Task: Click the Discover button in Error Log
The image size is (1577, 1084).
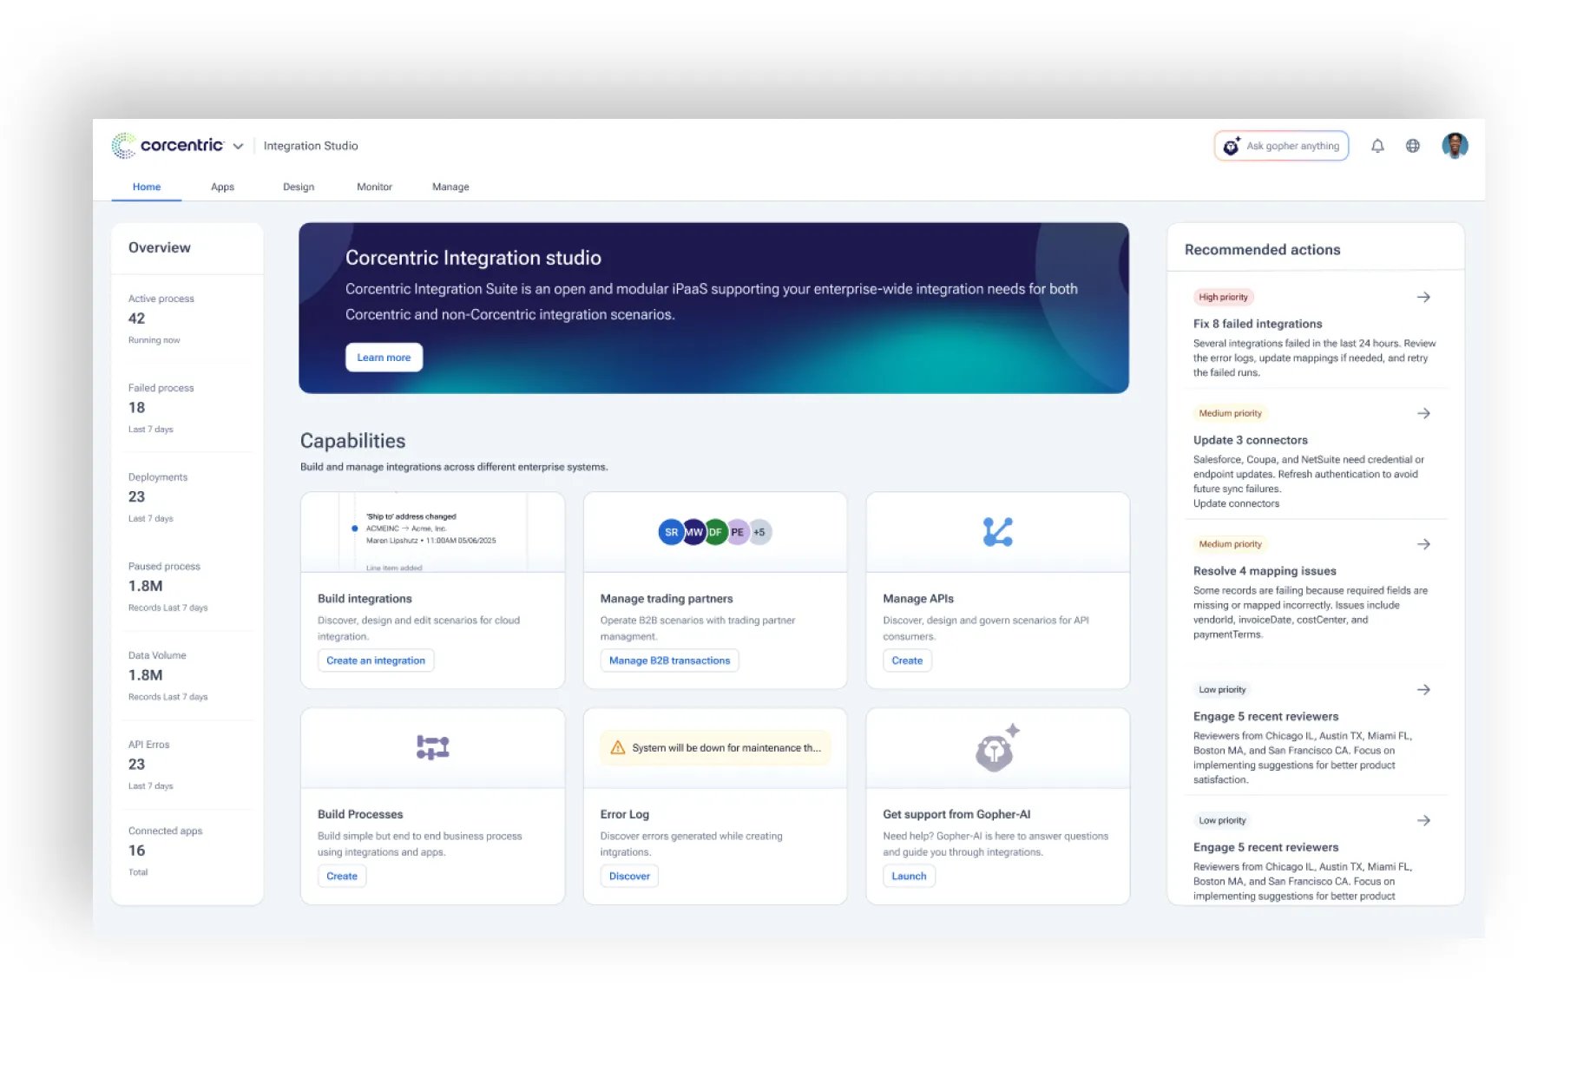Action: click(629, 876)
